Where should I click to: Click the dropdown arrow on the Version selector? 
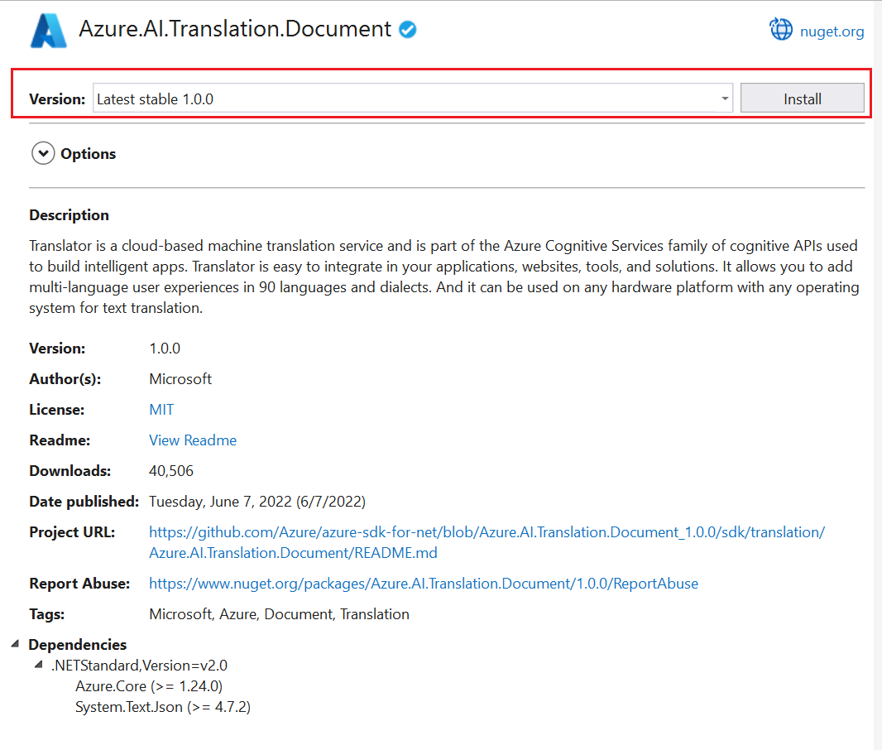click(726, 98)
